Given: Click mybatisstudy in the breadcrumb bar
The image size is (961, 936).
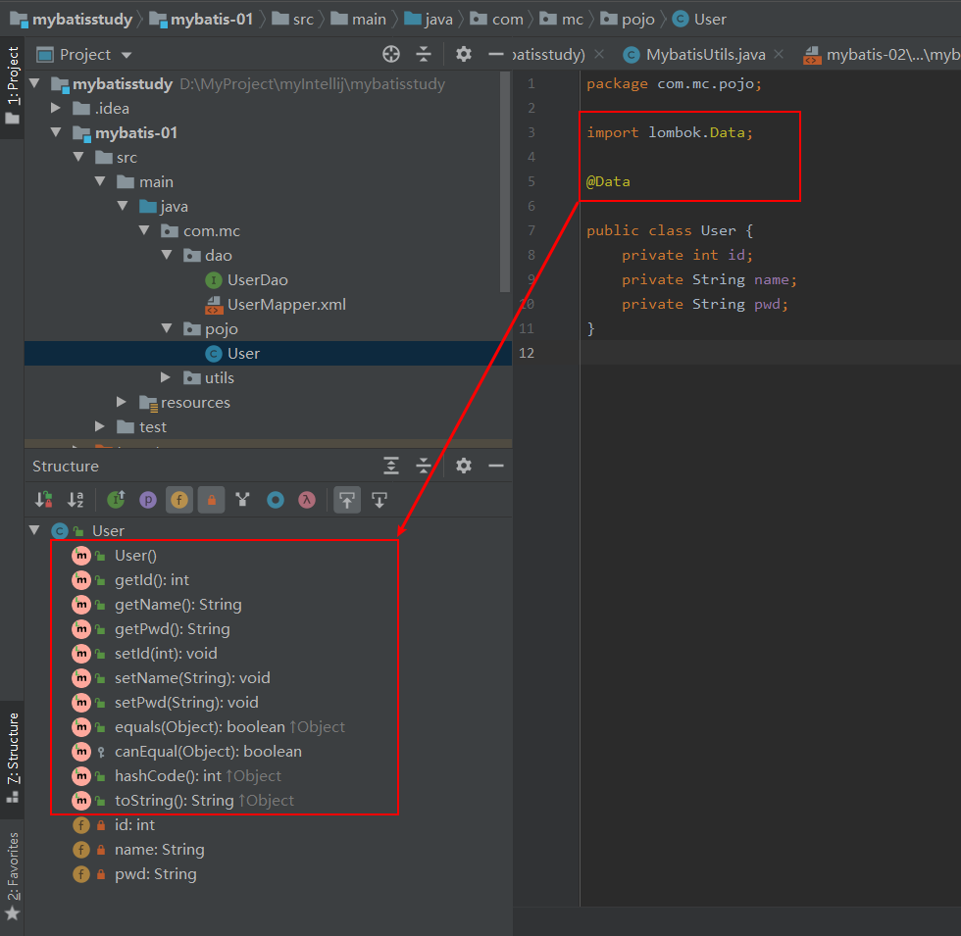Looking at the screenshot, I should (x=71, y=20).
